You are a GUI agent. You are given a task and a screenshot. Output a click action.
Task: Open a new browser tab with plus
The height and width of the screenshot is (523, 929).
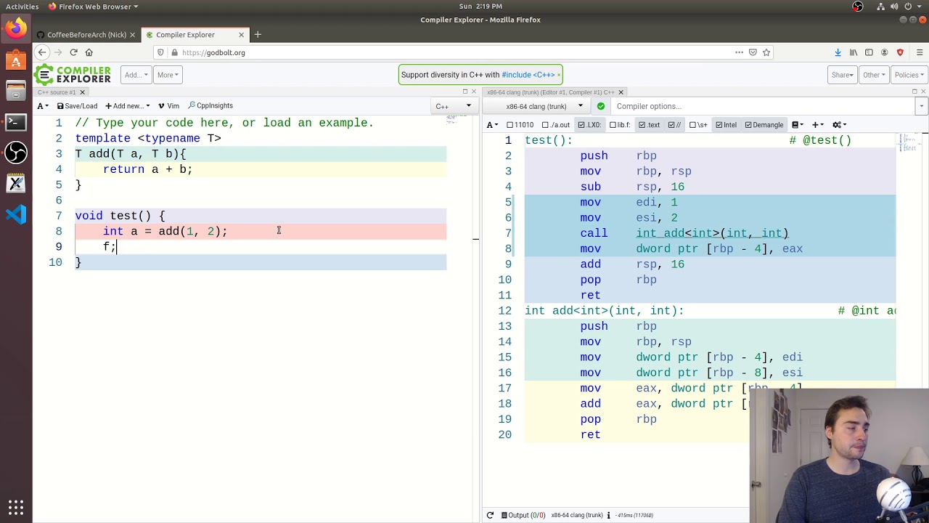click(x=257, y=34)
